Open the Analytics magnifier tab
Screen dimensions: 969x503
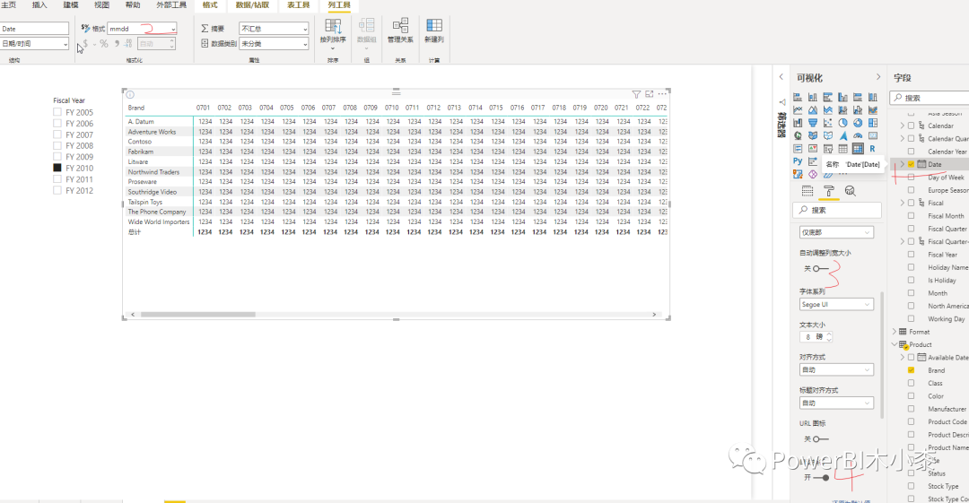851,191
